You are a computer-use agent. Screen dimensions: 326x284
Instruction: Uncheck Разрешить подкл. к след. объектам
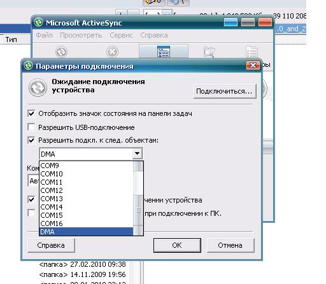point(31,140)
